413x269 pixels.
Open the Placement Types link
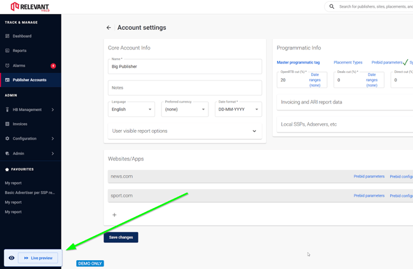tap(348, 63)
